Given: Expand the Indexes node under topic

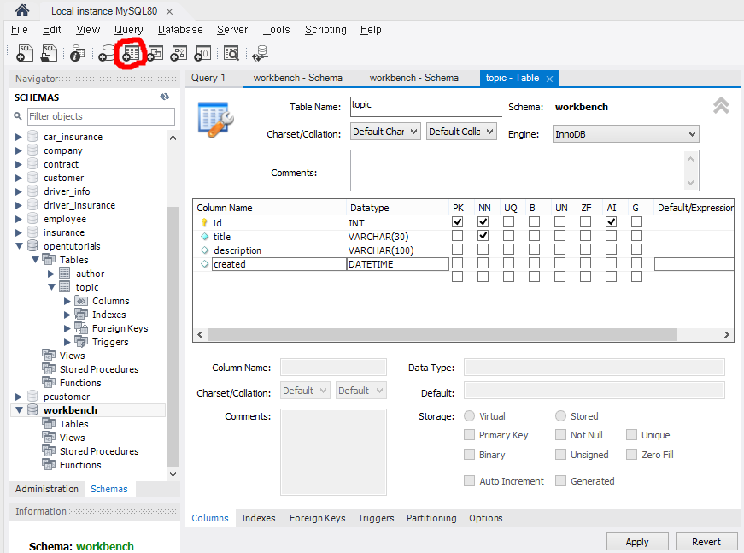Looking at the screenshot, I should (67, 315).
